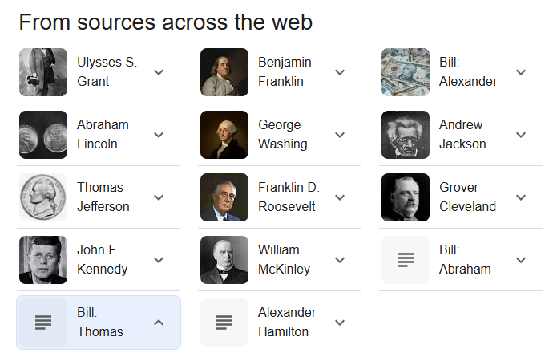Expand the Ulysses S. Grant entry chevron
This screenshot has width=549, height=357.
click(x=159, y=72)
